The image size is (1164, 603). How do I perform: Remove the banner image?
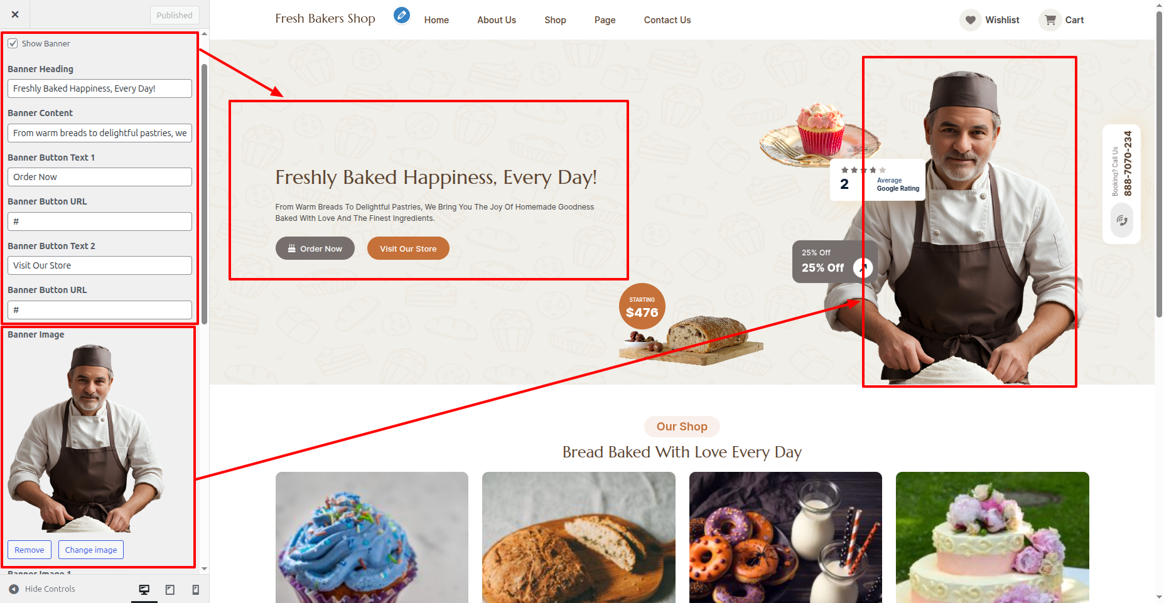30,550
